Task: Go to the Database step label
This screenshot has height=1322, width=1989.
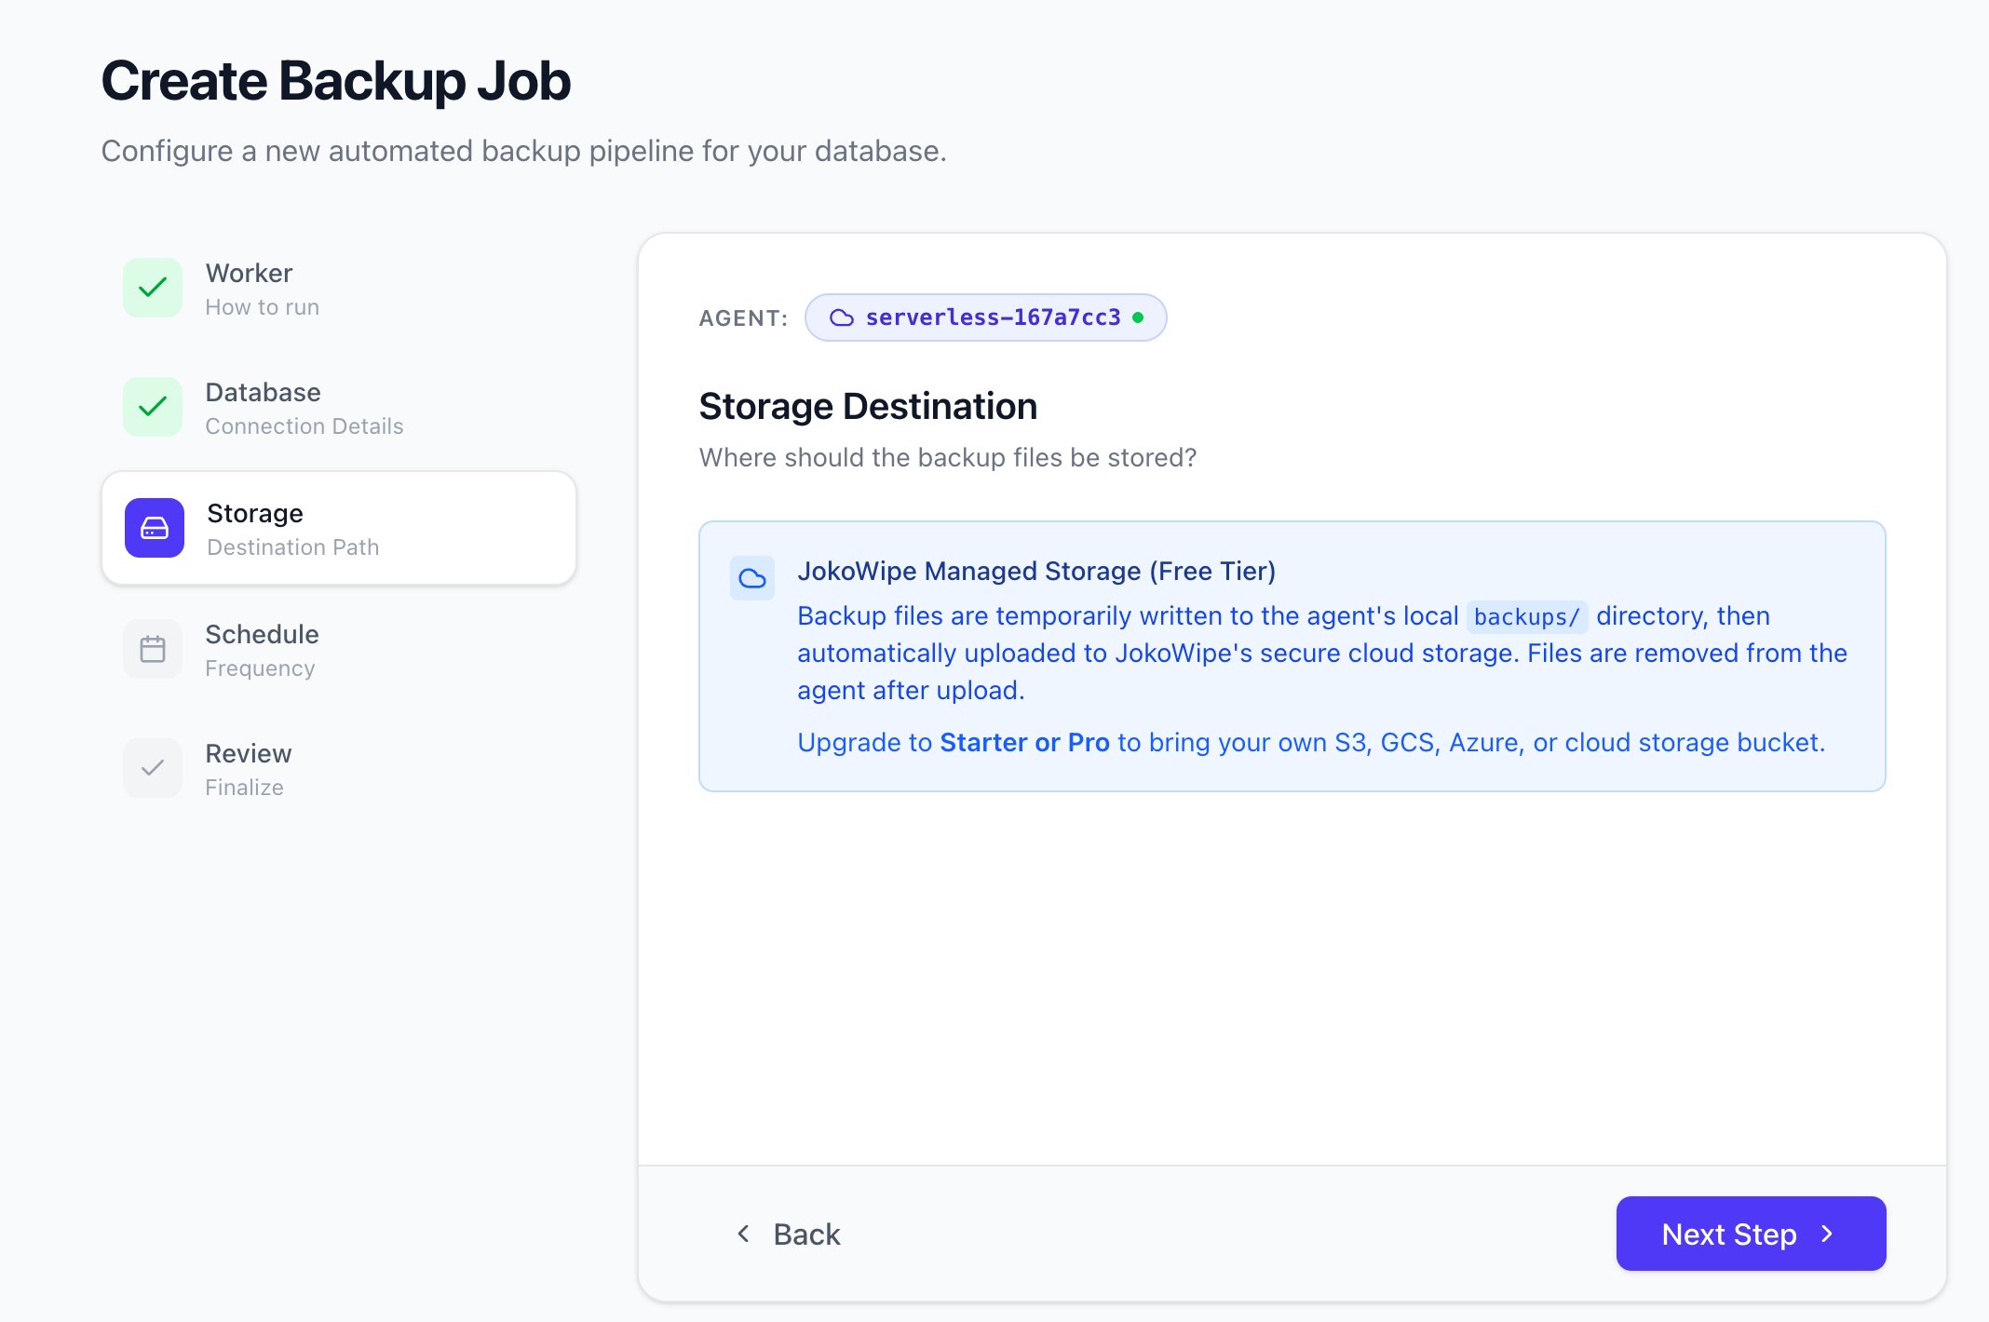Action: point(263,392)
